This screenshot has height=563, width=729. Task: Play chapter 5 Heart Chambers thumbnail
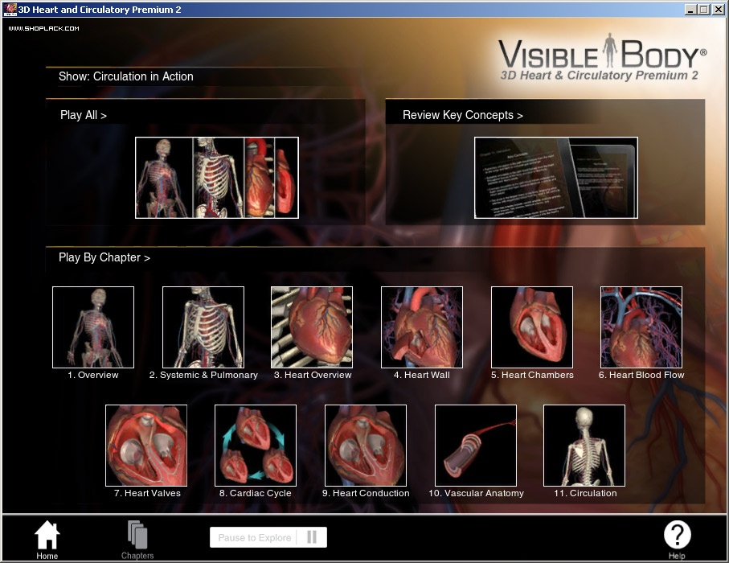(x=532, y=327)
